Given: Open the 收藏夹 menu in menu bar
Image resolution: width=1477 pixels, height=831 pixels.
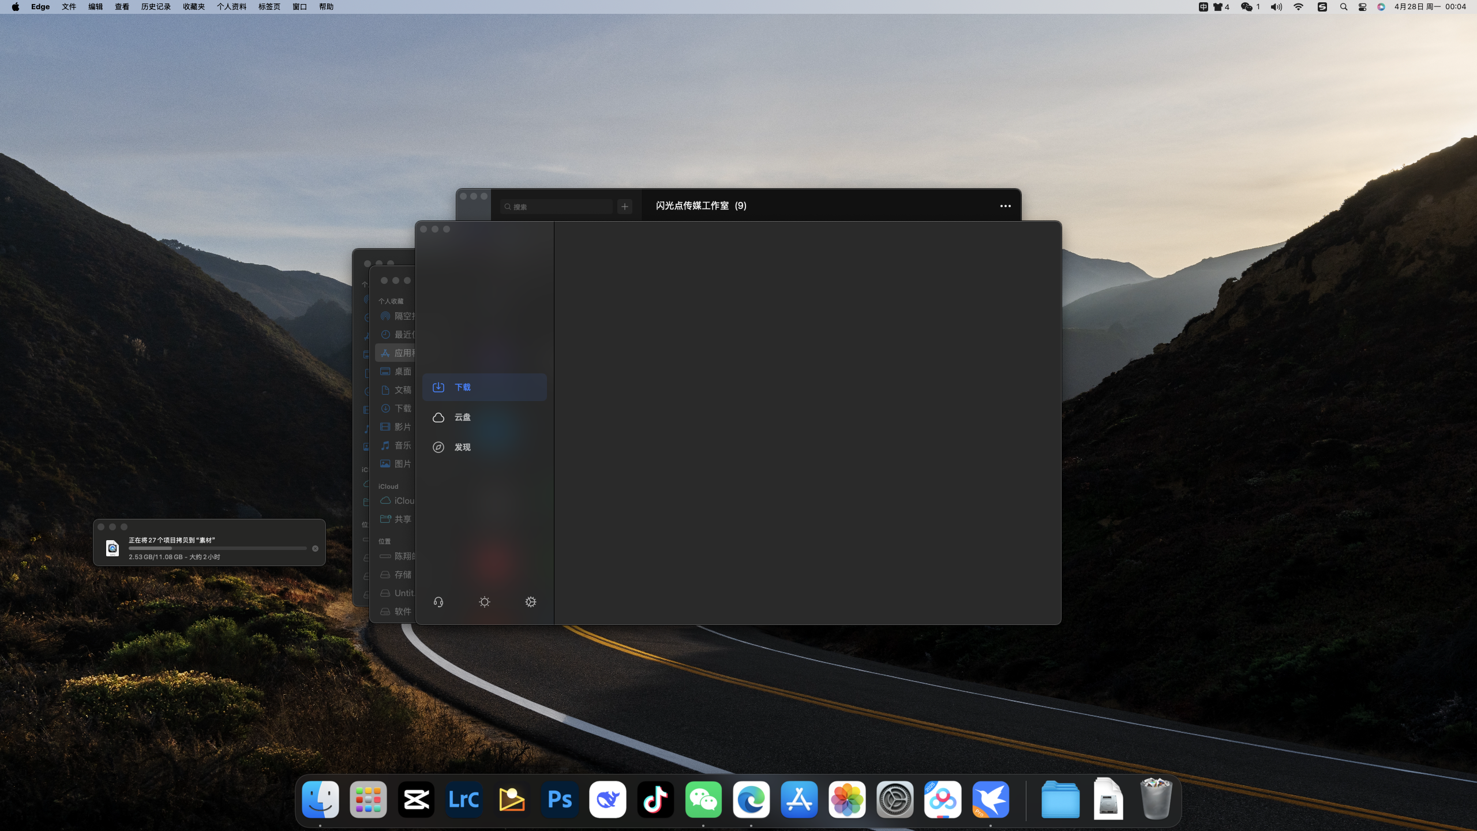Looking at the screenshot, I should click(x=194, y=7).
